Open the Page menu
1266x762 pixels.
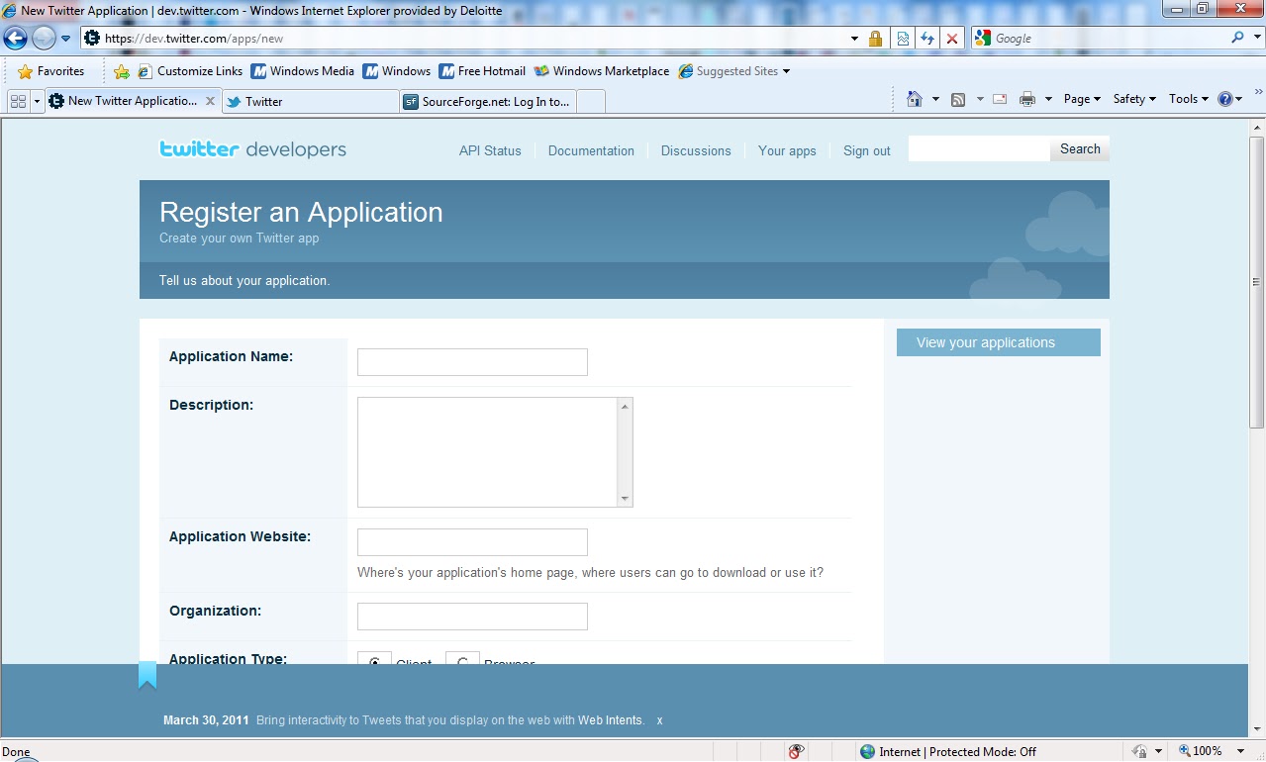(1082, 99)
